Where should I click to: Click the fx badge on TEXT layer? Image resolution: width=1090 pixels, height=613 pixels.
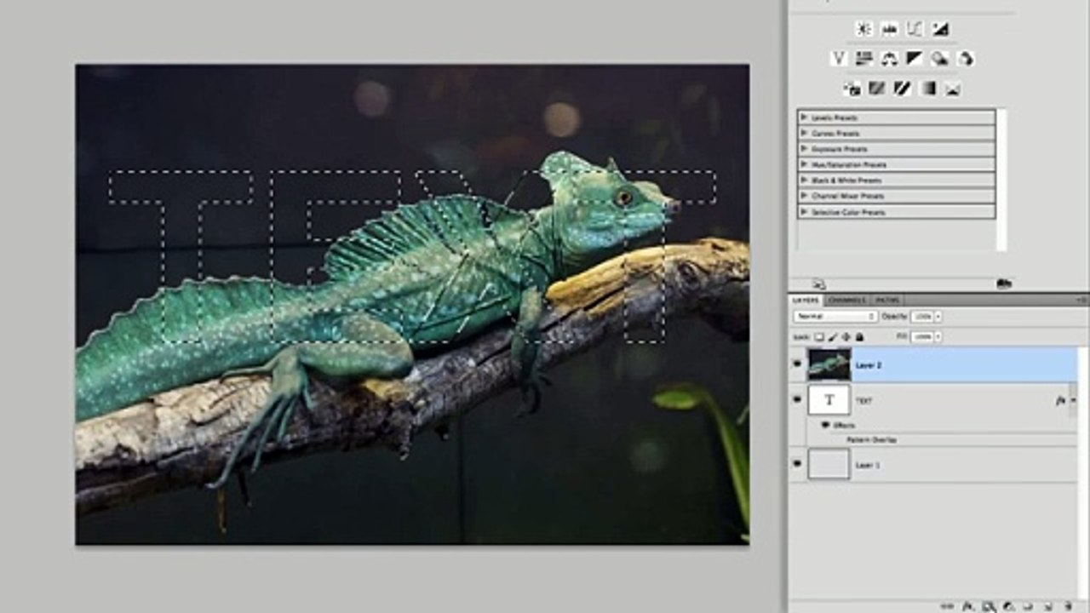[1061, 400]
